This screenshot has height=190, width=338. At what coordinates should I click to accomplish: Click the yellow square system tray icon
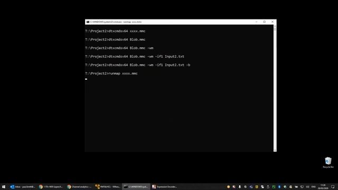pos(257,187)
